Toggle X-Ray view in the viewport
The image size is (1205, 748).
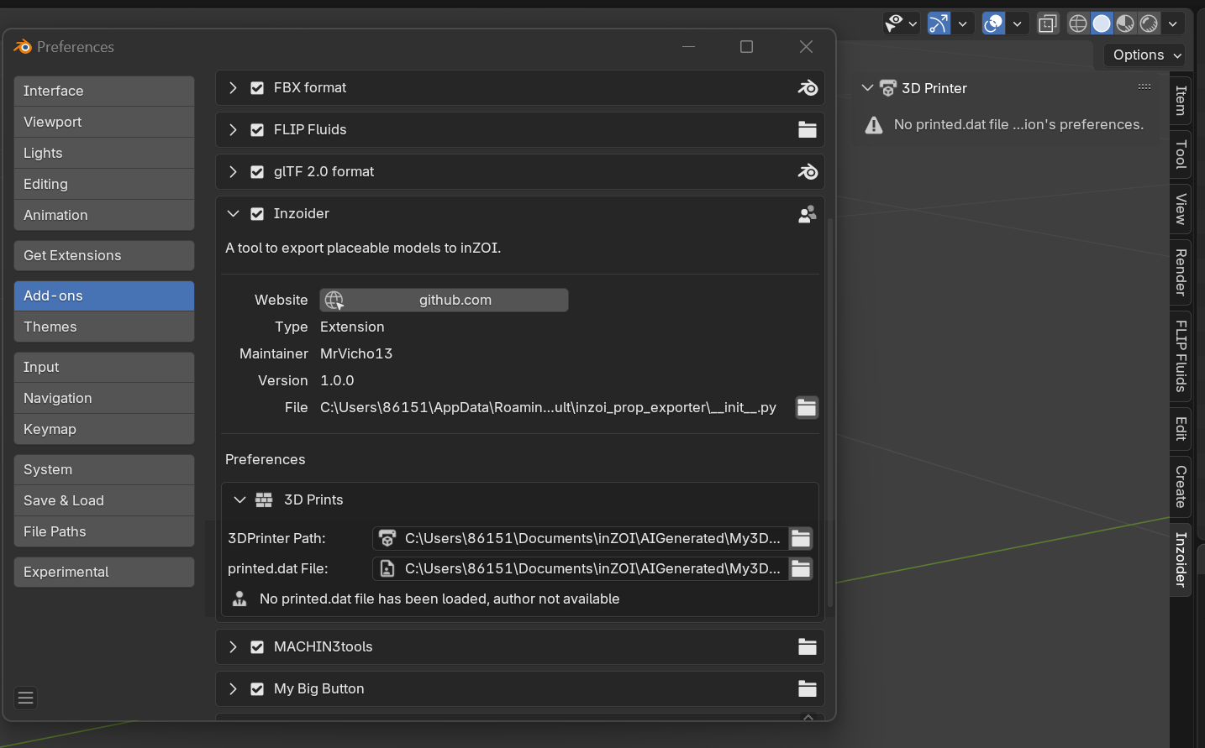coord(1048,24)
